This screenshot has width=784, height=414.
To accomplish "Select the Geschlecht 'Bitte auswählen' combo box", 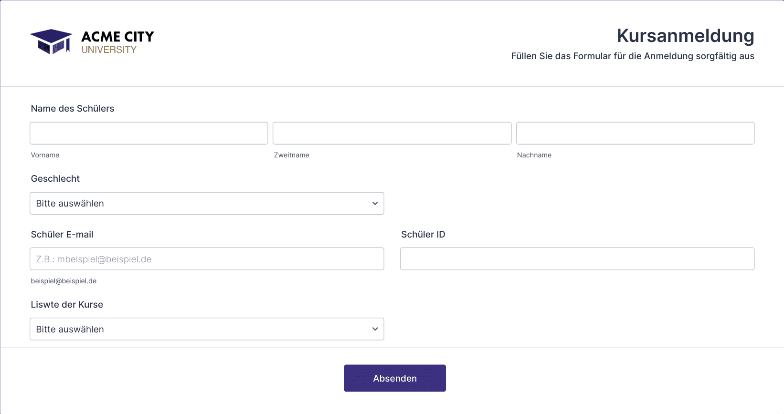I will coord(207,204).
